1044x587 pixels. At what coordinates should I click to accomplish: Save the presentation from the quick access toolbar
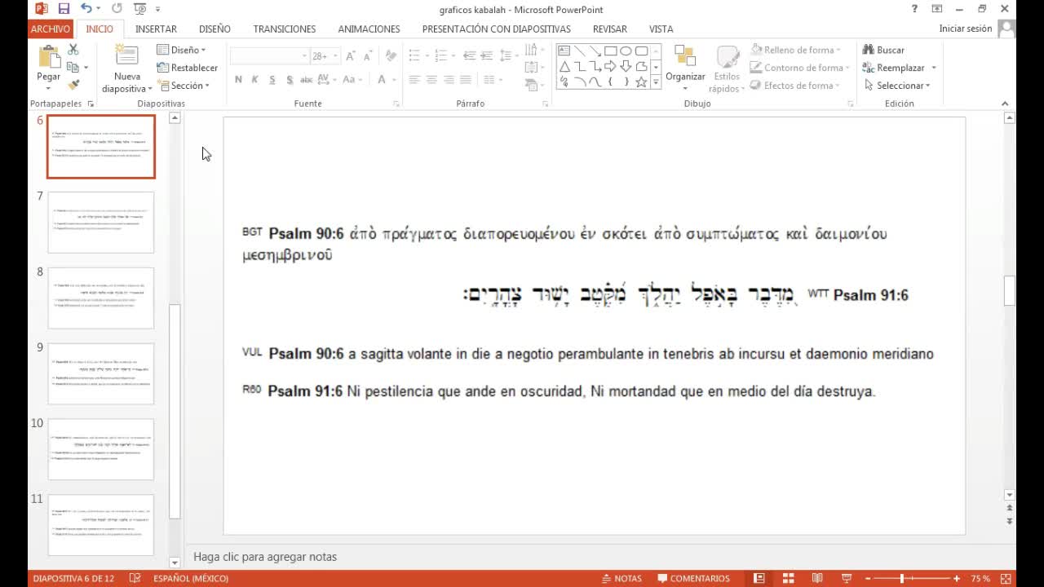pos(64,9)
